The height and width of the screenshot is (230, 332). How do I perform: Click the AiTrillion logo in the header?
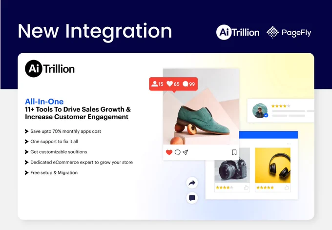[x=238, y=32]
